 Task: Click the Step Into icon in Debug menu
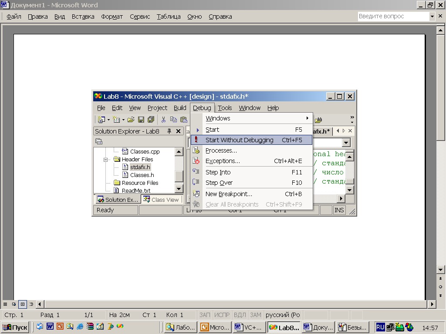tap(196, 172)
